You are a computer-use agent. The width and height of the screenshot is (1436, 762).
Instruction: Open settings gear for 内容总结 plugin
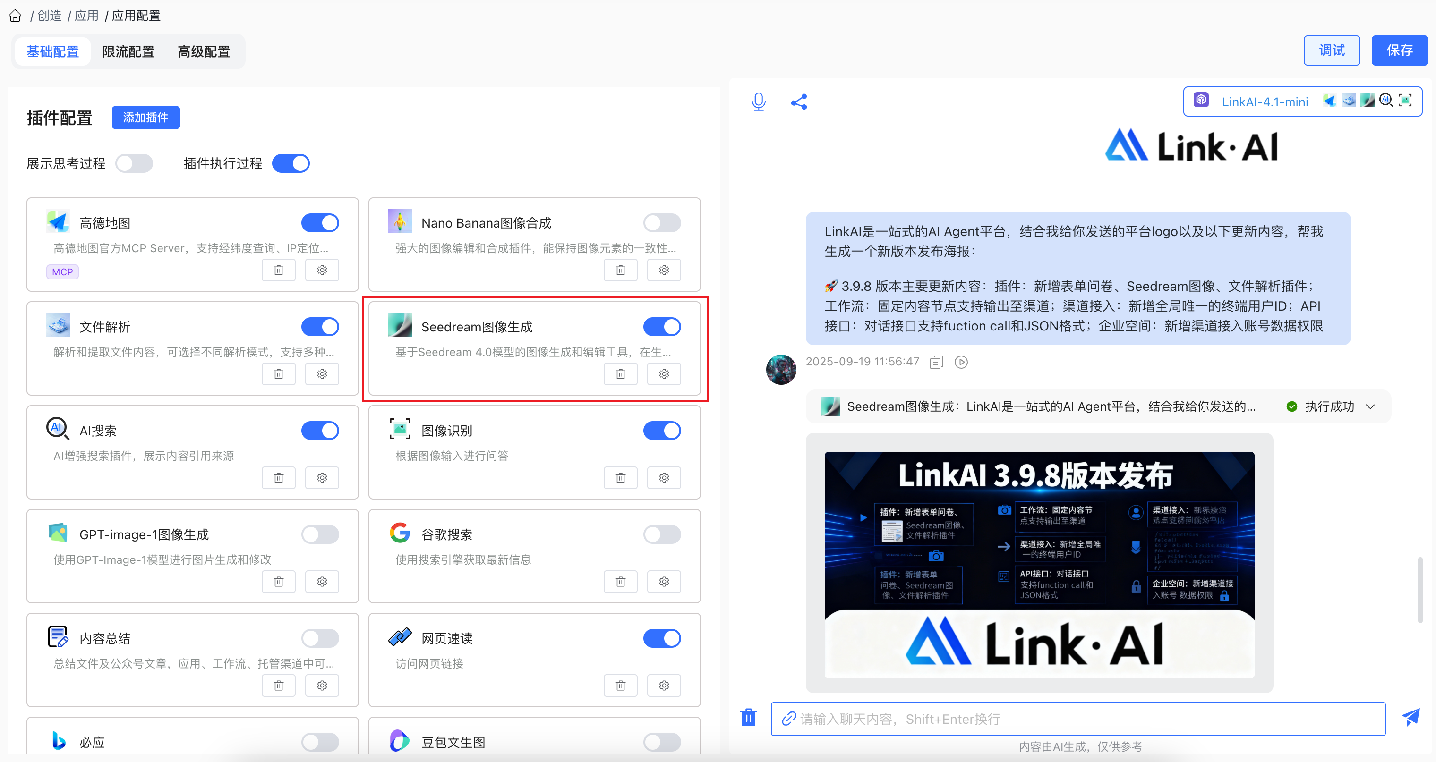[322, 686]
